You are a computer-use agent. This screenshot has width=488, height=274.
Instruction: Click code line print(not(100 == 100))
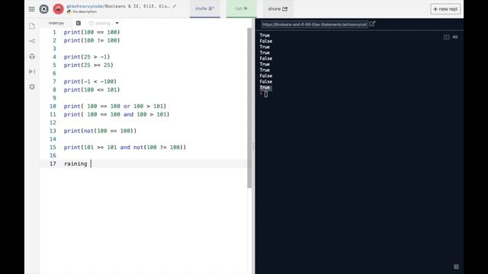[100, 131]
